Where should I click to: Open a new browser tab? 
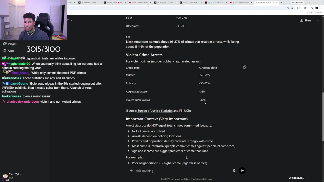[x=281, y=3]
